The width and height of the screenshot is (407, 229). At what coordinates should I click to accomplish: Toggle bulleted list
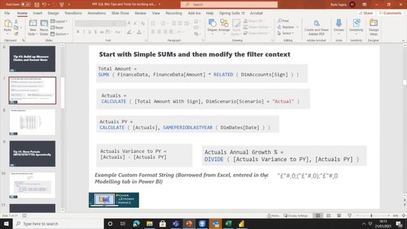(153, 24)
